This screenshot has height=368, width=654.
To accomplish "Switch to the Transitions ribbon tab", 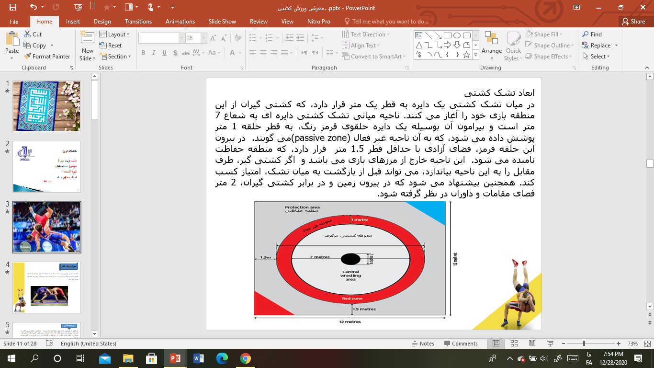I will pos(138,22).
